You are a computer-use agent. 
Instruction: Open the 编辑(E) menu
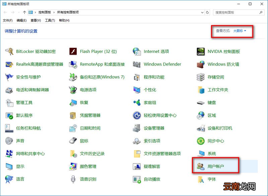click(x=21, y=20)
